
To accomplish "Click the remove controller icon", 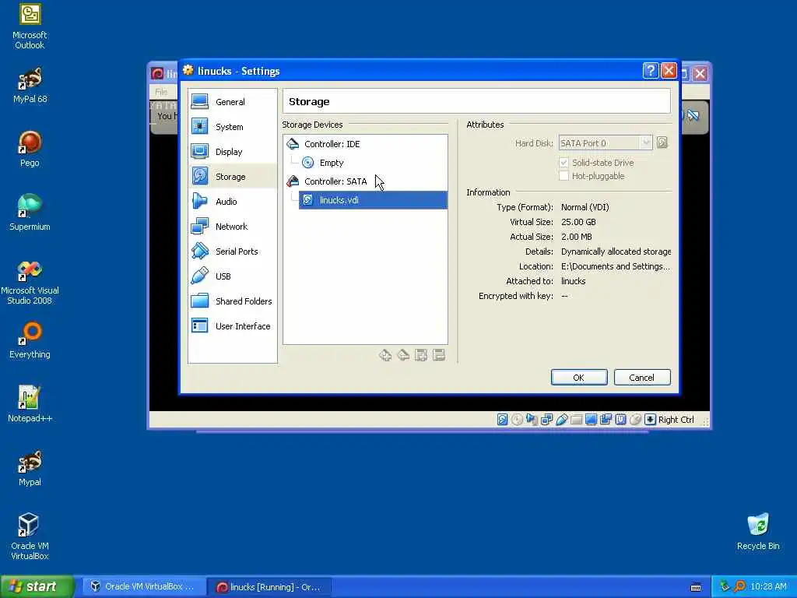I will [403, 355].
